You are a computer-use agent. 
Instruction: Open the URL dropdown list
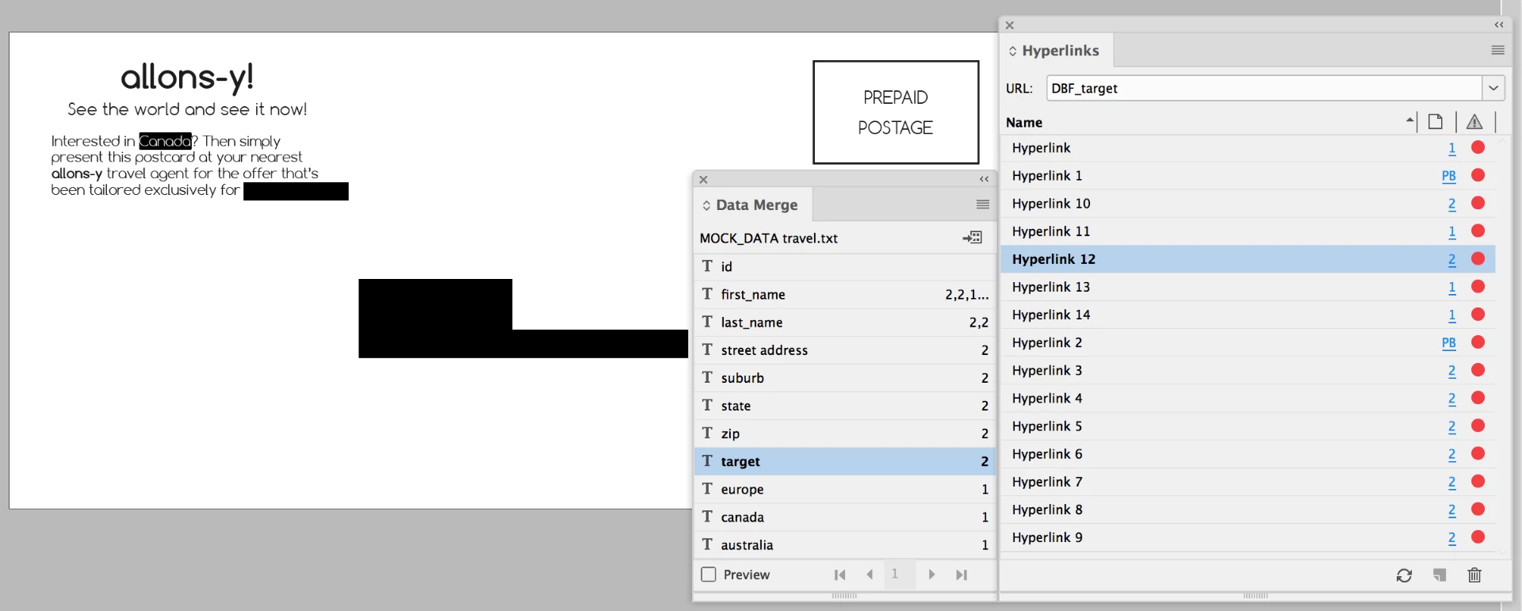[1493, 88]
